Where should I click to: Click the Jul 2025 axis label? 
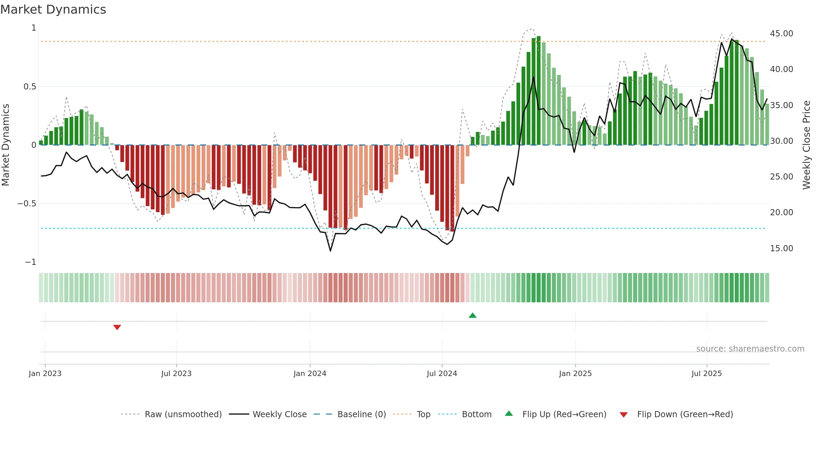[707, 373]
